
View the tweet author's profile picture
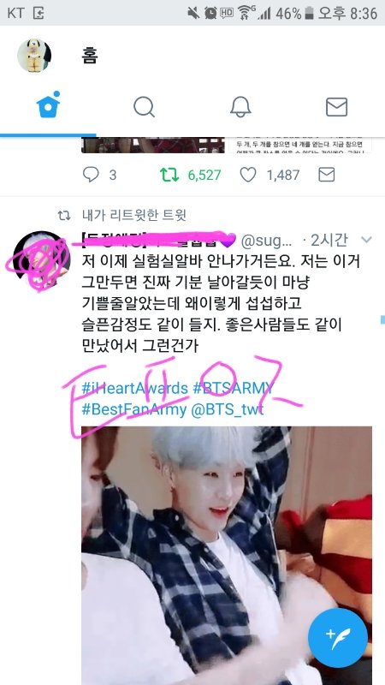tap(41, 259)
